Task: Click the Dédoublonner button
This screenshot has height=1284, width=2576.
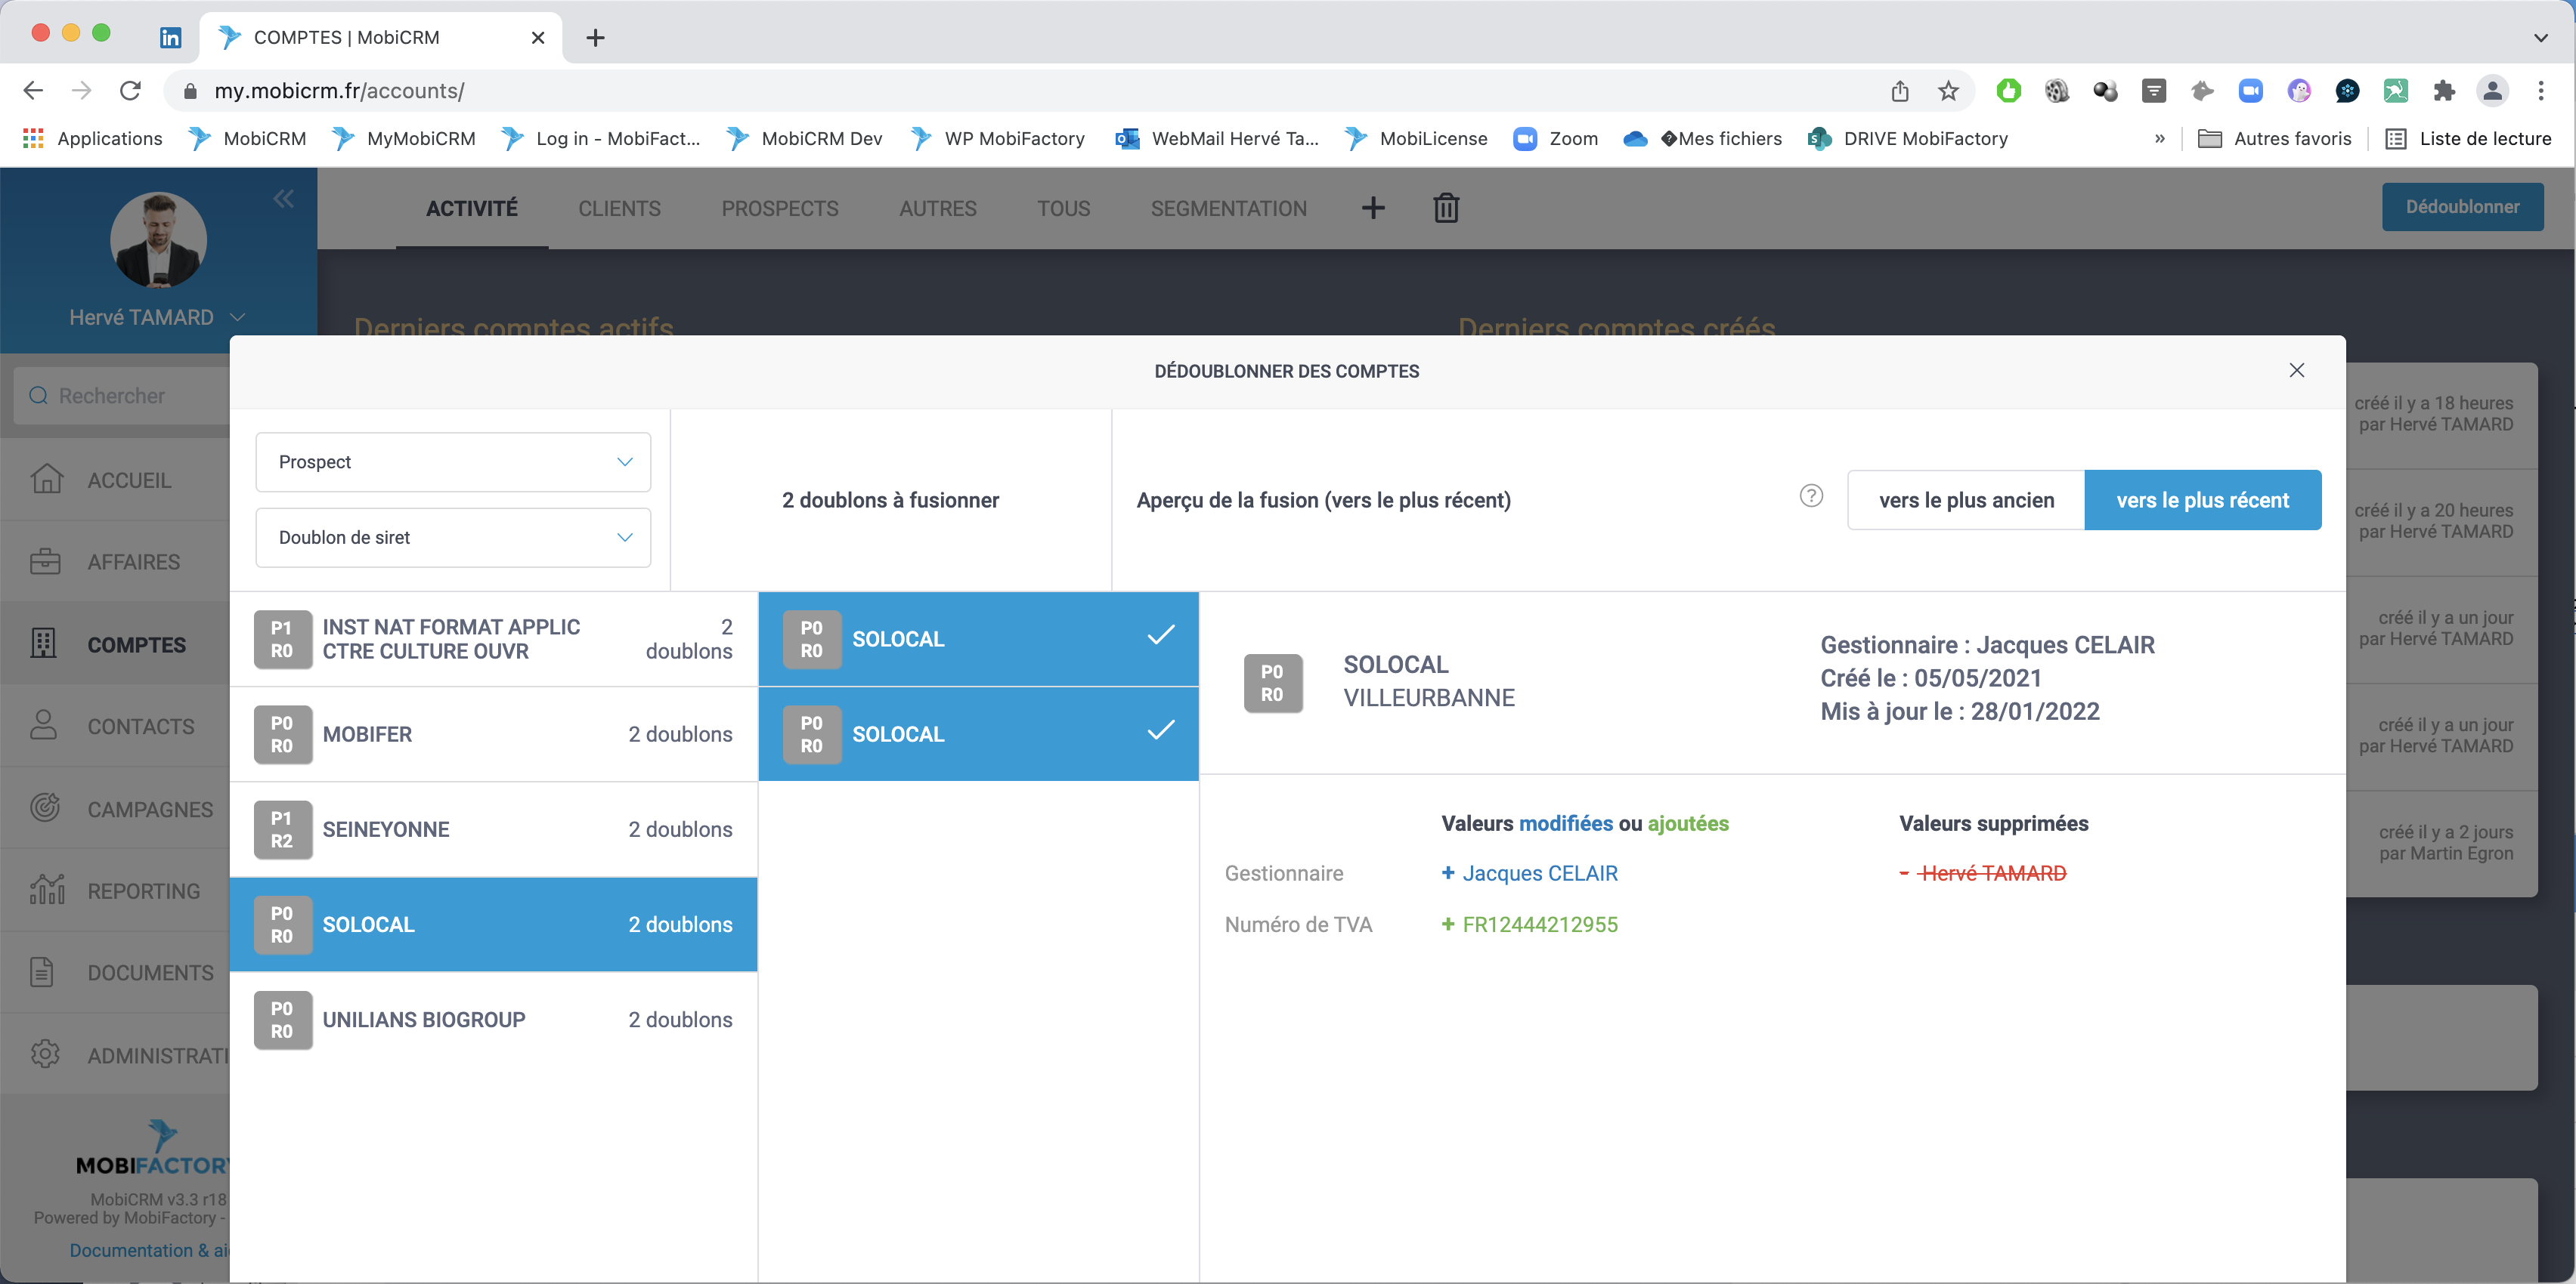Action: click(x=2462, y=207)
